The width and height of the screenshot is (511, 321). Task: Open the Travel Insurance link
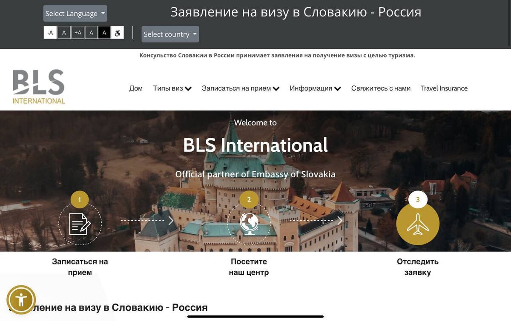tap(444, 88)
